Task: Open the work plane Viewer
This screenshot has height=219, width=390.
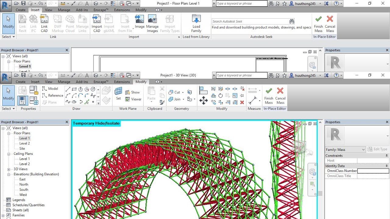Action: tap(133, 99)
